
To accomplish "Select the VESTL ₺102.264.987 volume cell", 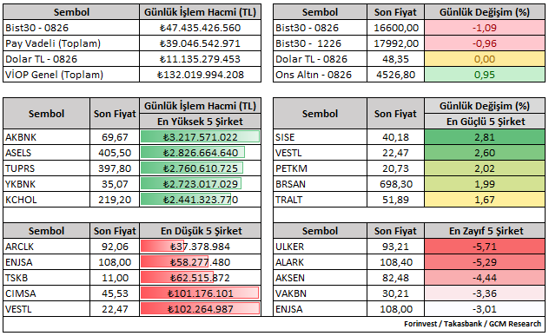I will pyautogui.click(x=201, y=309).
